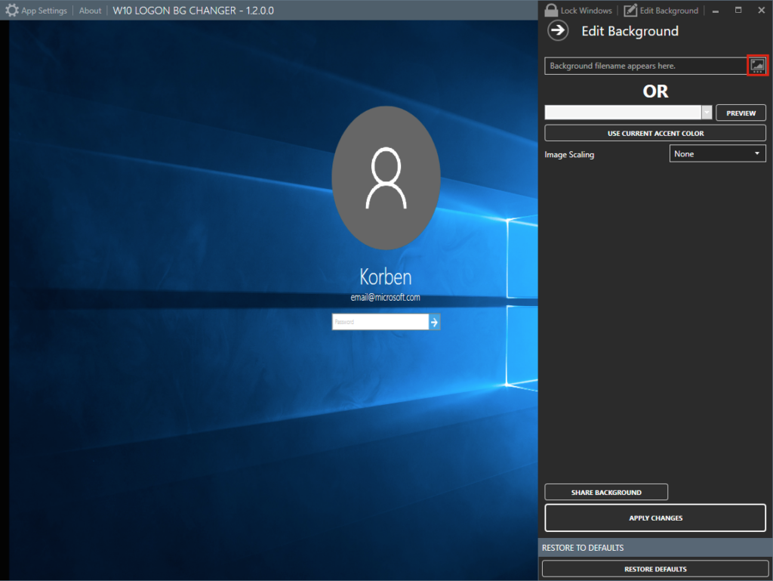Click the Lock Windows padlock icon
Viewport: 773px width, 581px height.
coord(551,11)
